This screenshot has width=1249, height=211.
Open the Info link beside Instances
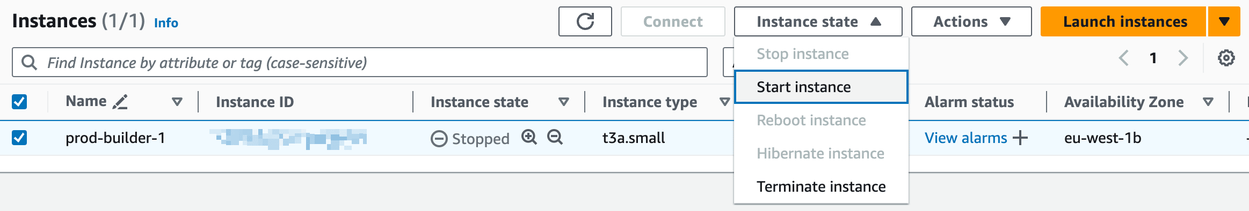click(x=166, y=23)
